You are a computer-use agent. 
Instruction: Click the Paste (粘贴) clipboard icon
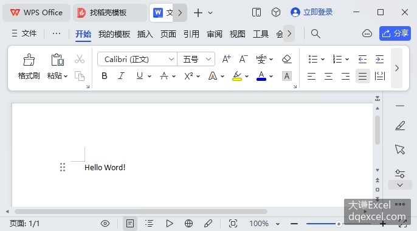click(57, 60)
